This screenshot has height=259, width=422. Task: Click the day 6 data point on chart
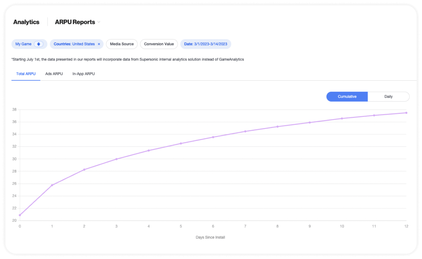tap(213, 137)
